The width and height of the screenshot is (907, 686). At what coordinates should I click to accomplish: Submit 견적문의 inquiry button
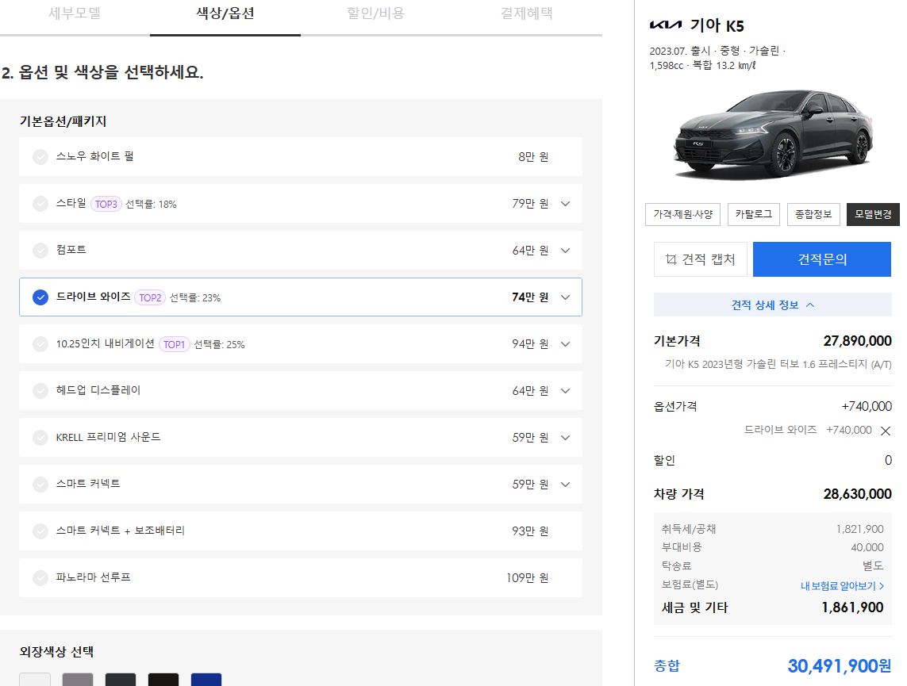click(x=822, y=259)
